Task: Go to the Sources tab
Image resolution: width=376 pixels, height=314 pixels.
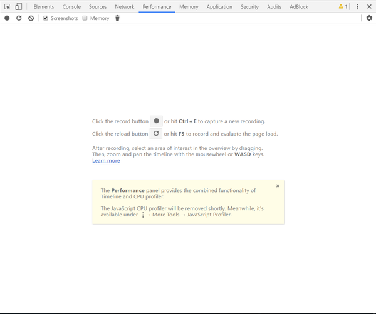Action: [x=98, y=7]
